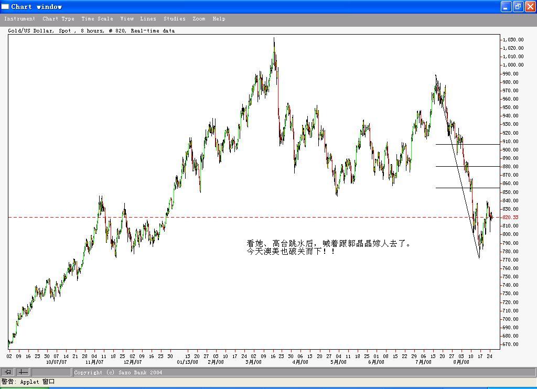Open the Lines menu
The height and width of the screenshot is (389, 537).
[x=148, y=19]
